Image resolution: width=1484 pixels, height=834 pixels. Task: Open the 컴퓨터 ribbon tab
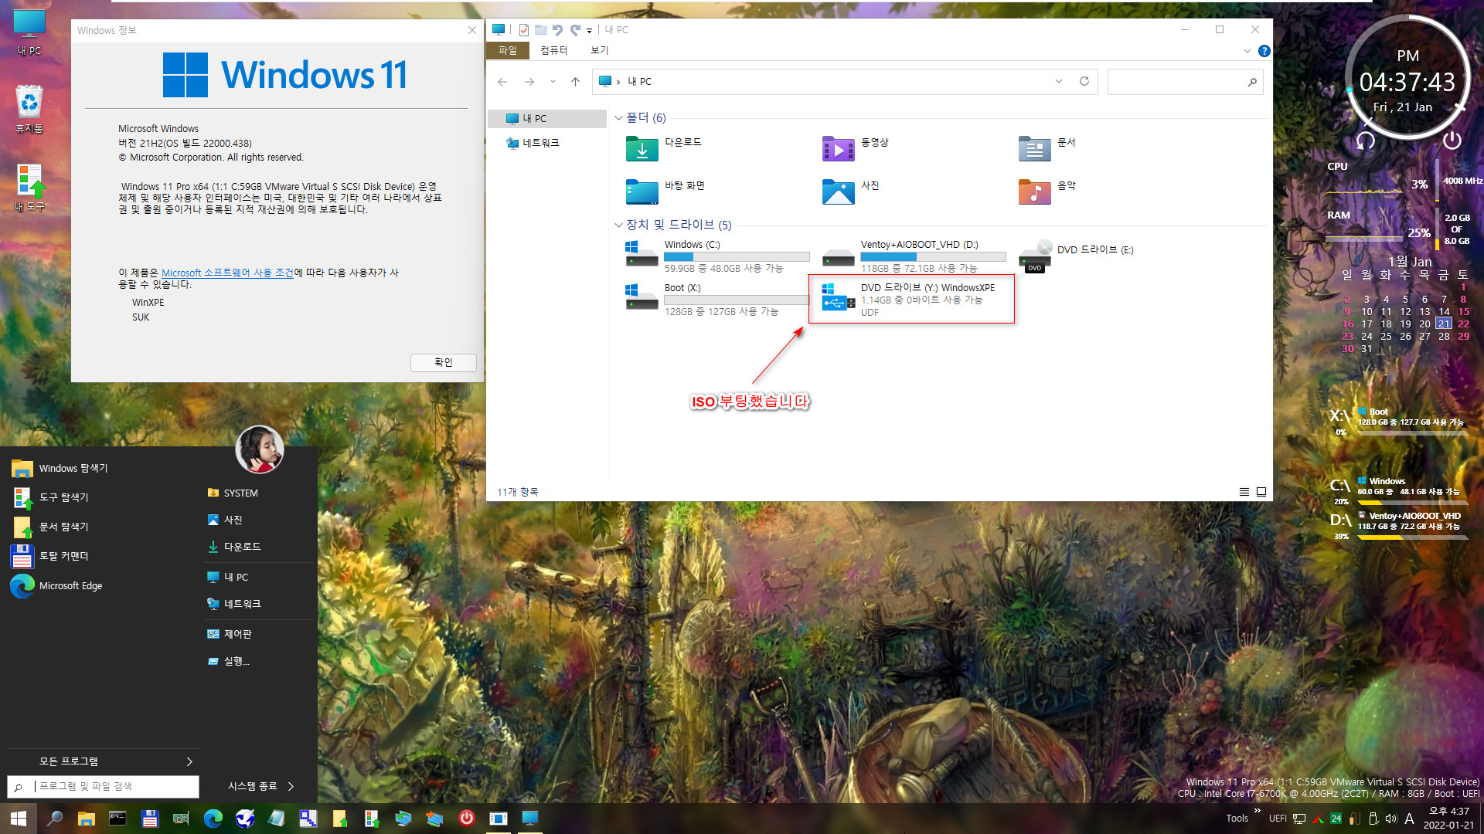click(x=553, y=50)
